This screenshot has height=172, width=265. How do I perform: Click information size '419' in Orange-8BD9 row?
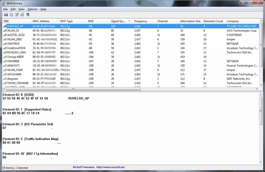(x=182, y=57)
